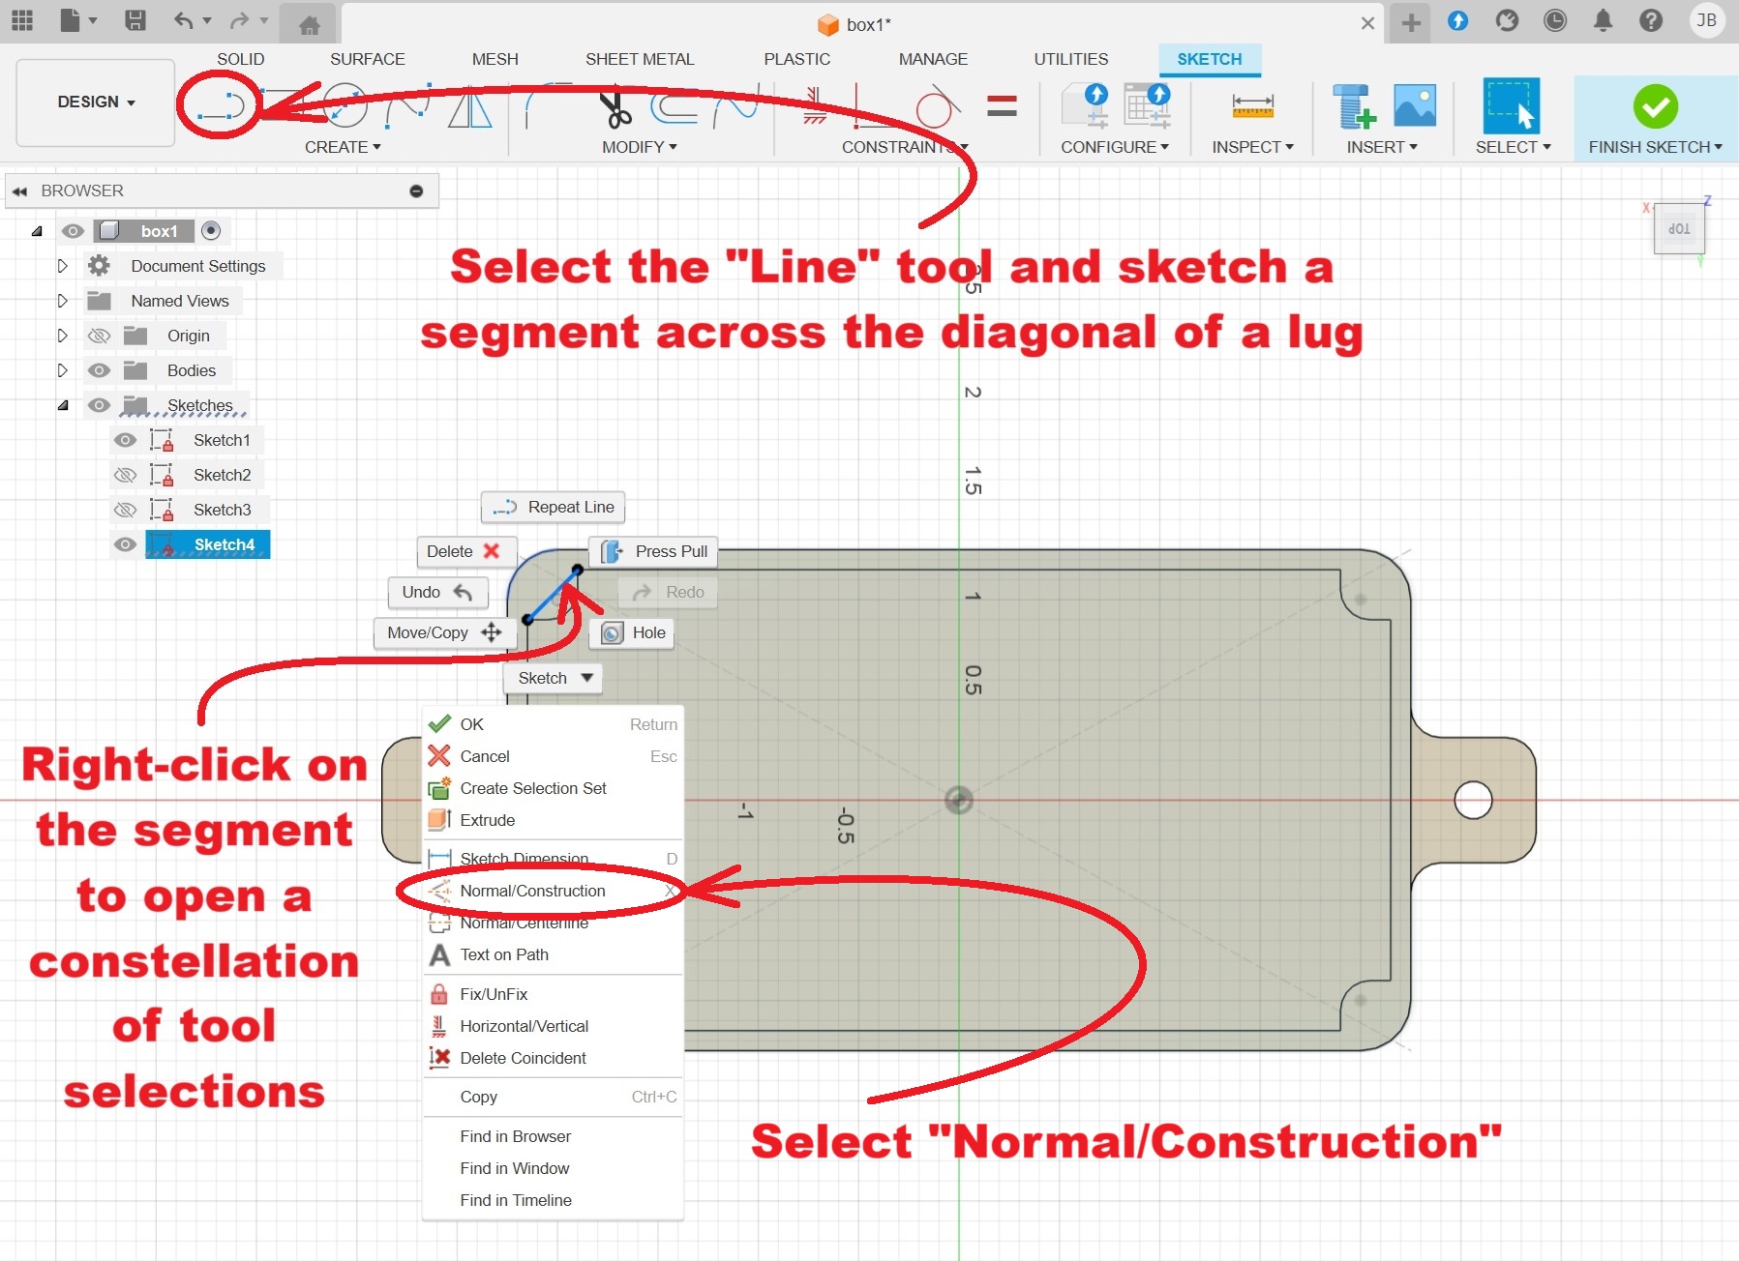The image size is (1739, 1261).
Task: Select the Line tool in Create
Action: tap(221, 105)
